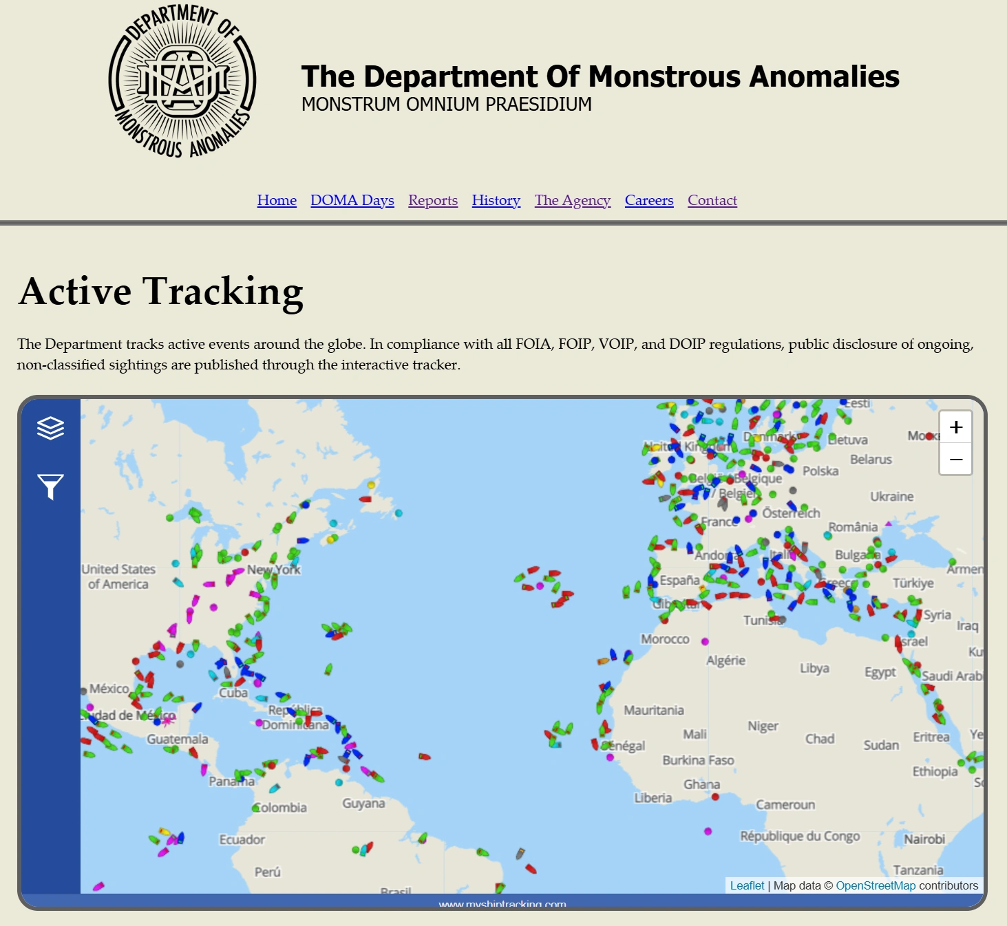
Task: Open the Contact page
Action: (712, 200)
